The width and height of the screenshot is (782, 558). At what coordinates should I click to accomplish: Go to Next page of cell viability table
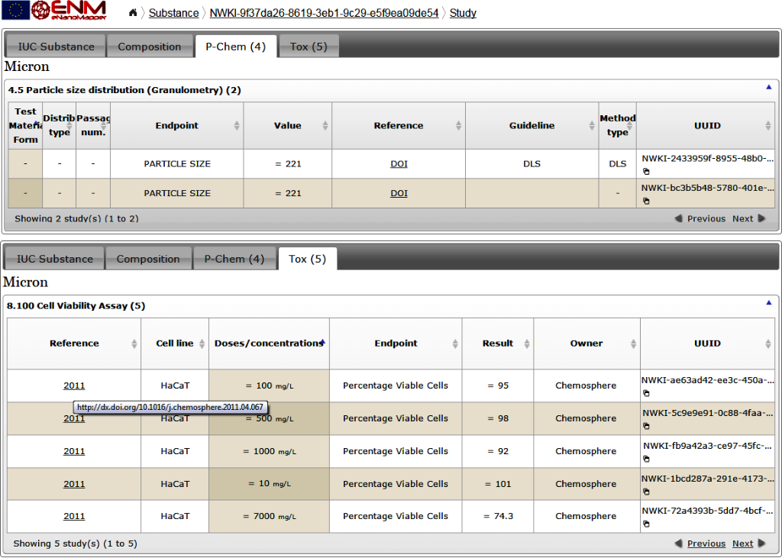pyautogui.click(x=743, y=543)
